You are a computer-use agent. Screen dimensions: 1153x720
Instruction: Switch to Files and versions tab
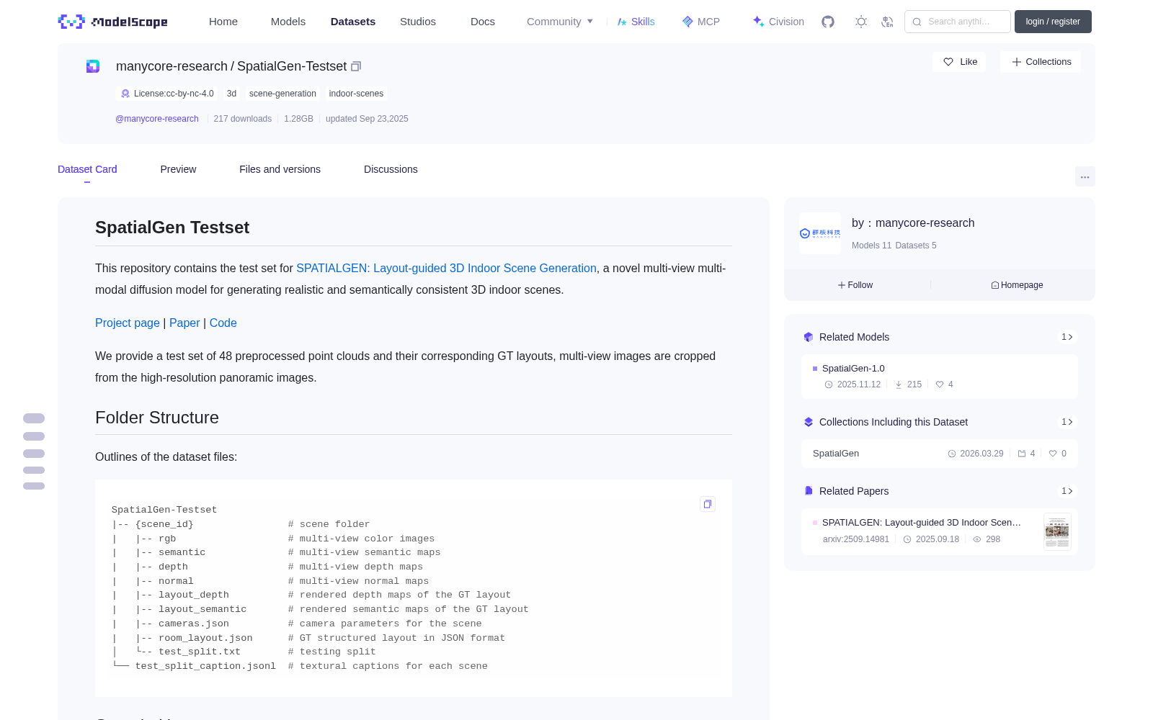(x=280, y=169)
